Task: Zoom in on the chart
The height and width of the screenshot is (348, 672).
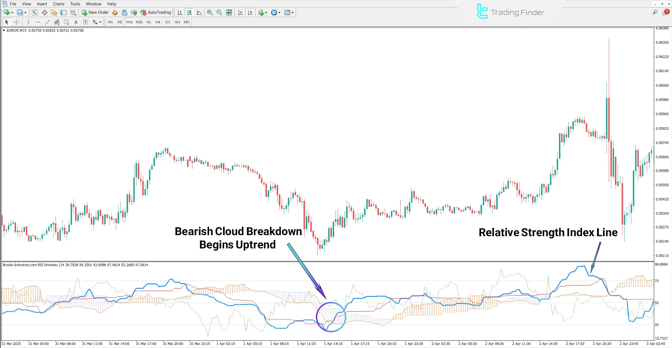Action: click(210, 12)
